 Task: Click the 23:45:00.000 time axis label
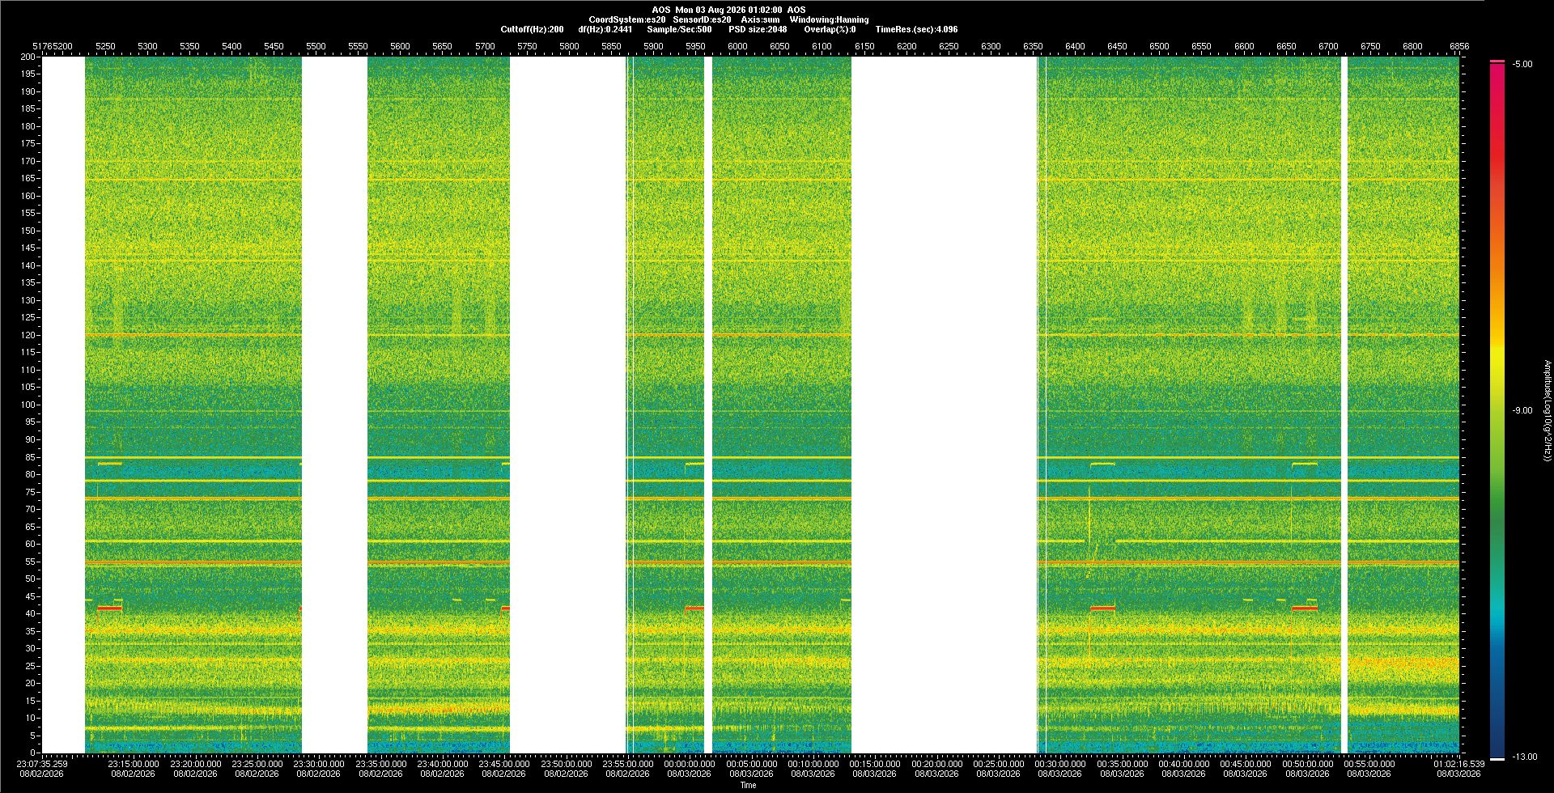coord(504,764)
